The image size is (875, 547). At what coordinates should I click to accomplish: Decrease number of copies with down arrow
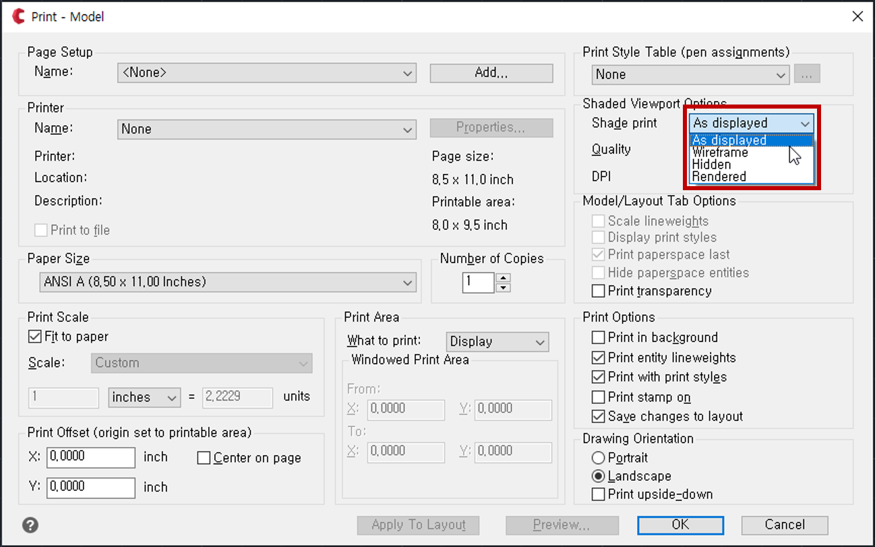[503, 288]
